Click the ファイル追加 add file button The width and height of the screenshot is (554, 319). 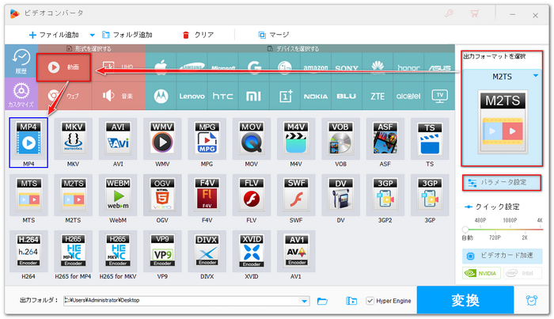coord(54,35)
